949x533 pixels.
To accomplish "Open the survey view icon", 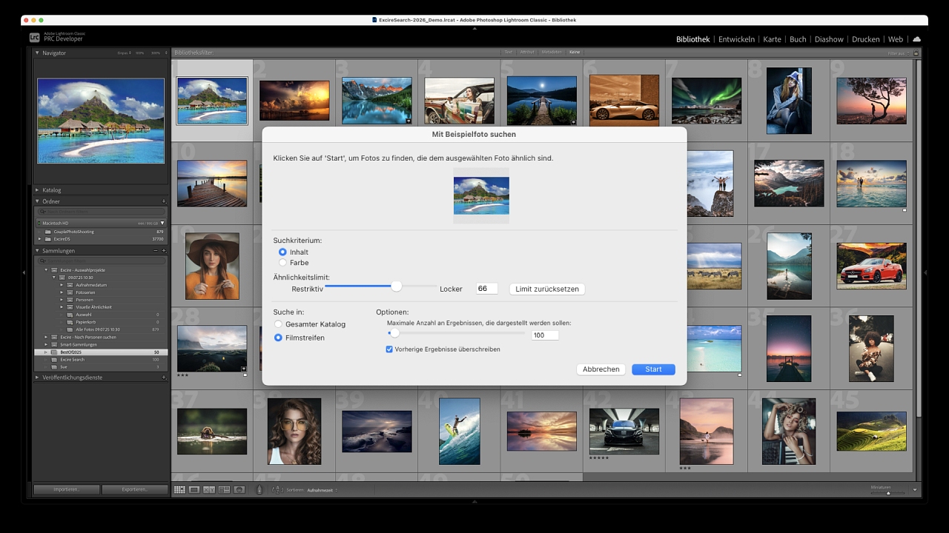I will (224, 490).
